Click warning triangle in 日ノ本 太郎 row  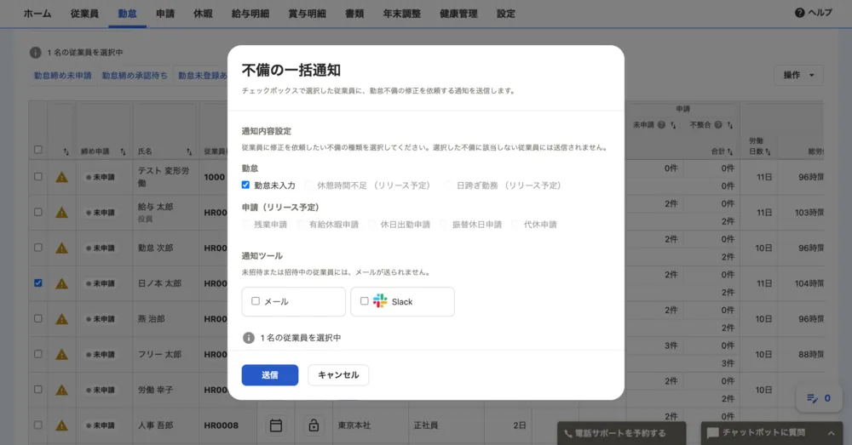click(62, 283)
